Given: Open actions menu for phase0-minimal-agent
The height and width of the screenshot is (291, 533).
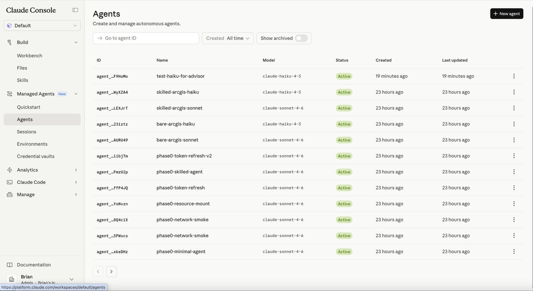Looking at the screenshot, I should pos(514,252).
